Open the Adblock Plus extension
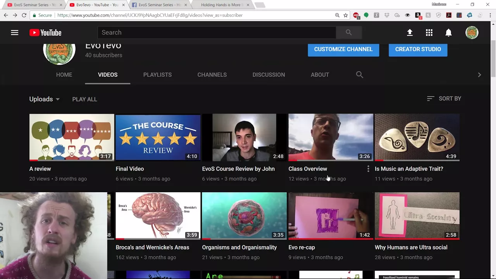496x279 pixels. tap(356, 15)
